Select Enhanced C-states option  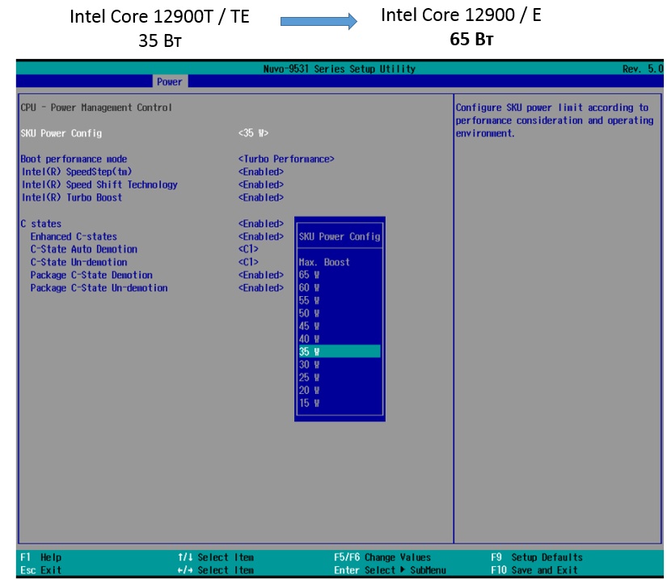[74, 236]
